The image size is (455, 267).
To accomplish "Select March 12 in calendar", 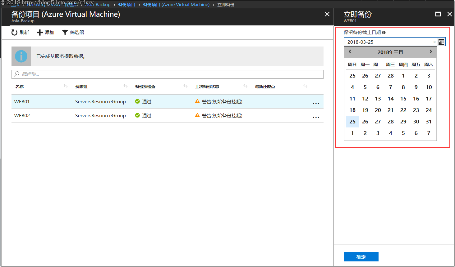I will 365,99.
